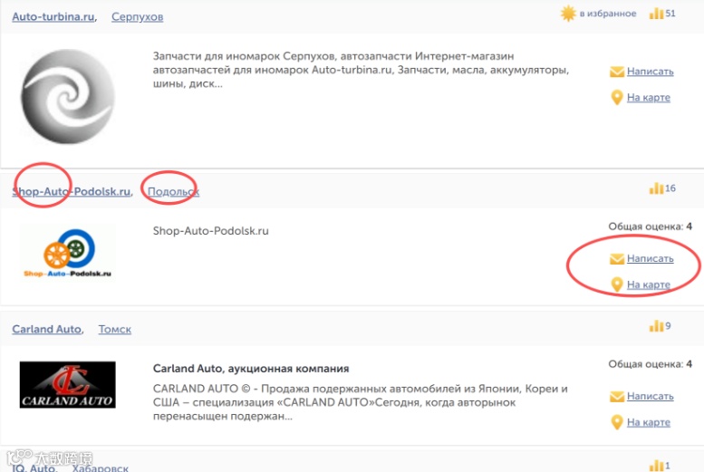Add Auto-turbina.ru via в избранное text
The height and width of the screenshot is (472, 704).
coord(608,14)
